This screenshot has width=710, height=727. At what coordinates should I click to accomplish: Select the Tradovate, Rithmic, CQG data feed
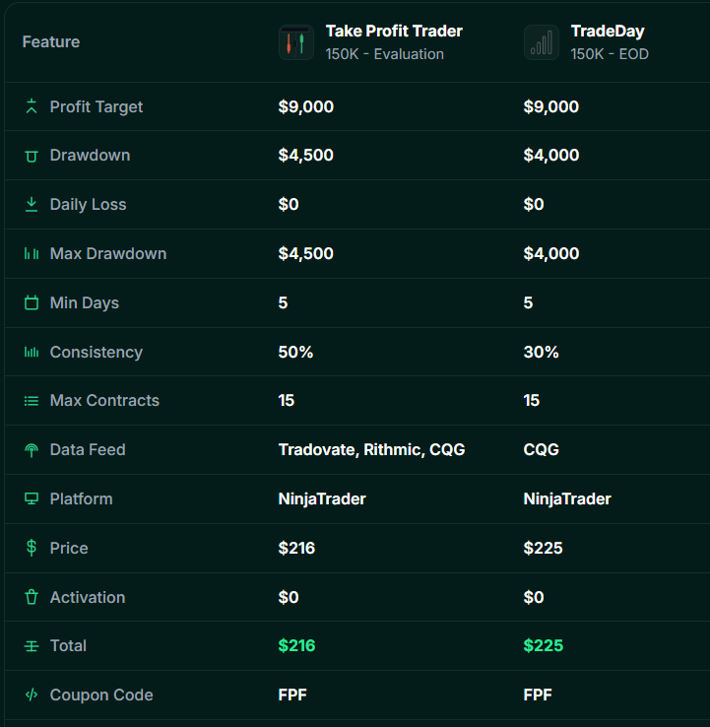click(x=371, y=450)
